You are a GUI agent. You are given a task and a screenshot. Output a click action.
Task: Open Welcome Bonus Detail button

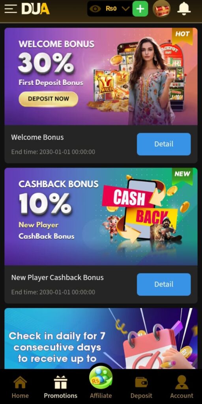pos(164,144)
